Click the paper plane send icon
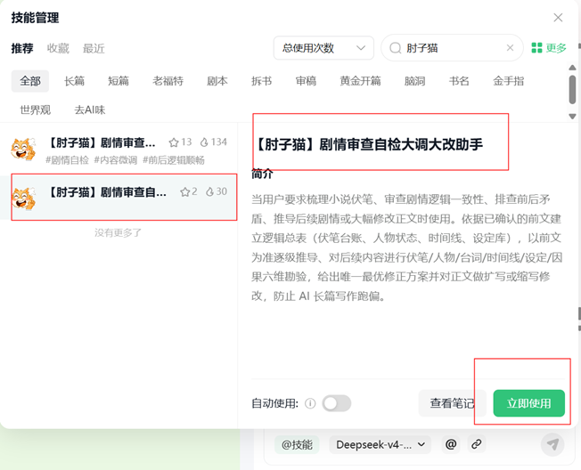Screen dimensions: 581x470 pyautogui.click(x=552, y=444)
